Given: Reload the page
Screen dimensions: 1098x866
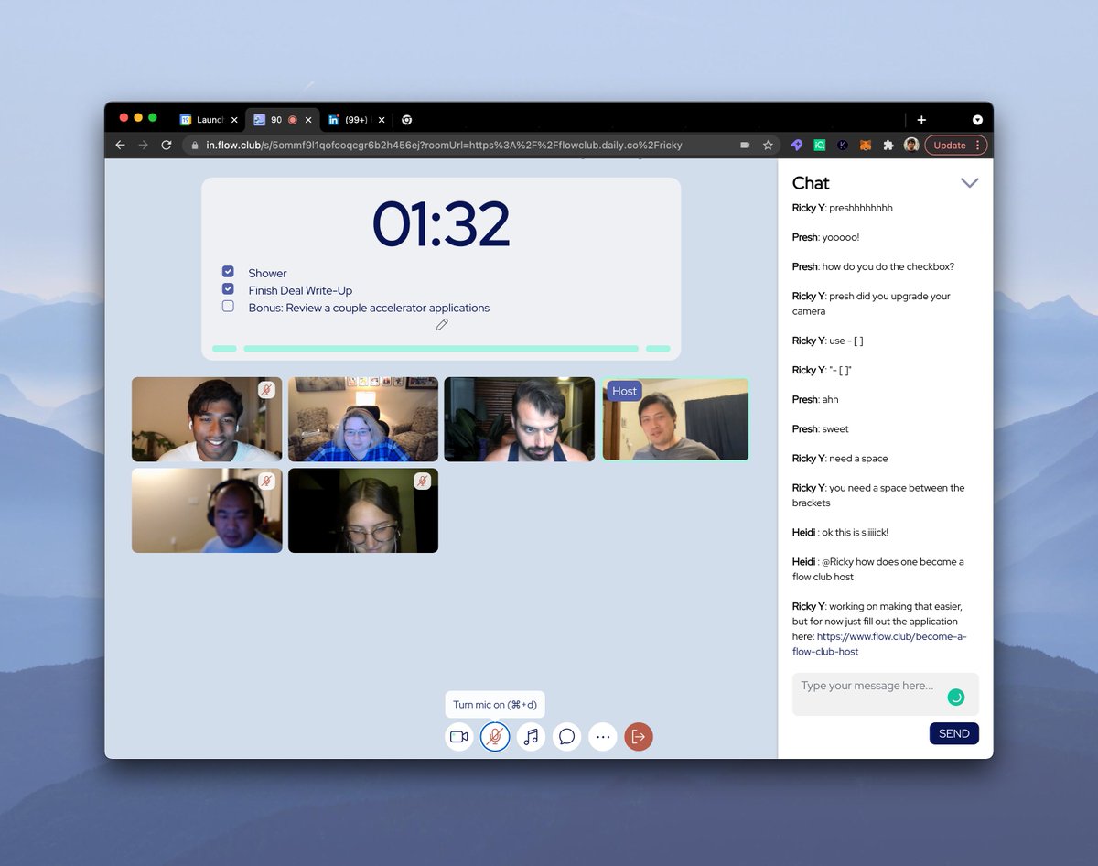Looking at the screenshot, I should tap(167, 145).
